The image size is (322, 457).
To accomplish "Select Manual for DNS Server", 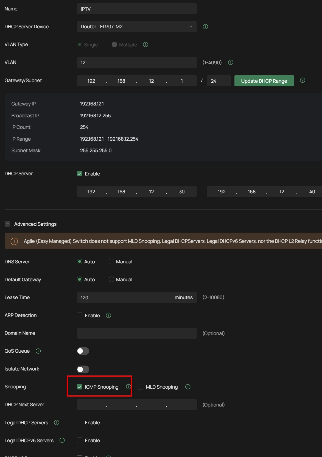I will [x=111, y=261].
